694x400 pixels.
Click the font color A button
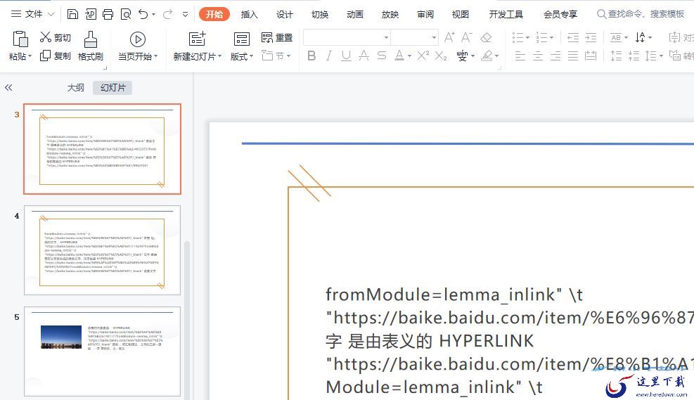pos(399,56)
